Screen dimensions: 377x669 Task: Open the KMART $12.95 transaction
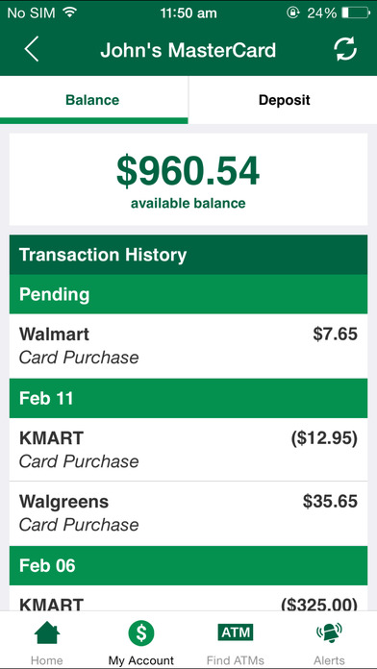(x=188, y=450)
